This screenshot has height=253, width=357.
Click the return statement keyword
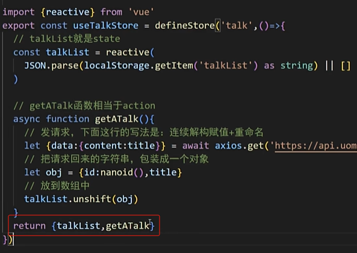point(29,226)
